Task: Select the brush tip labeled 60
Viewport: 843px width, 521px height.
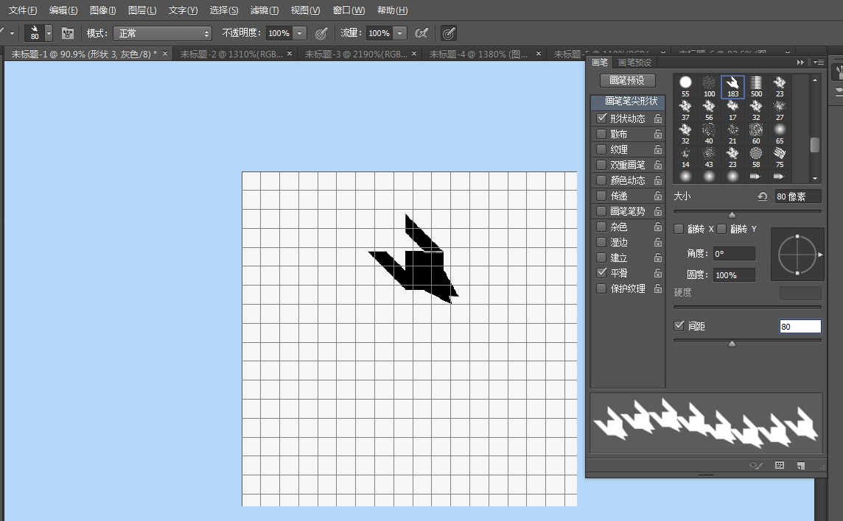Action: 757,133
